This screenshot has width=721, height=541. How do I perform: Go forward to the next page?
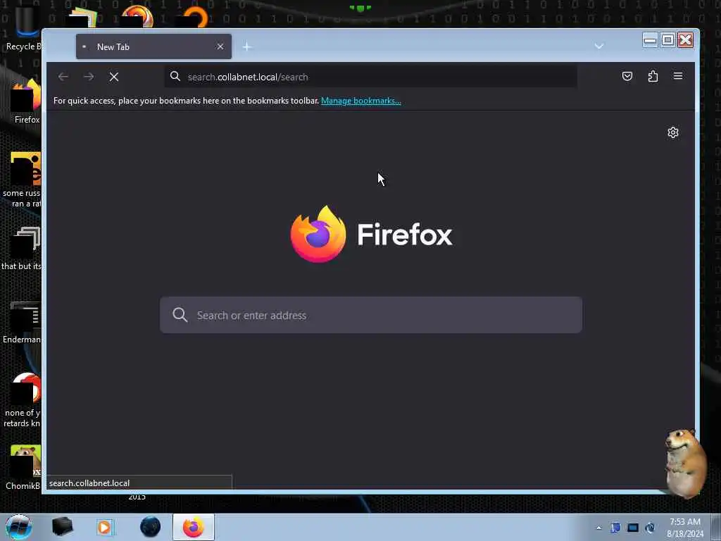click(89, 77)
